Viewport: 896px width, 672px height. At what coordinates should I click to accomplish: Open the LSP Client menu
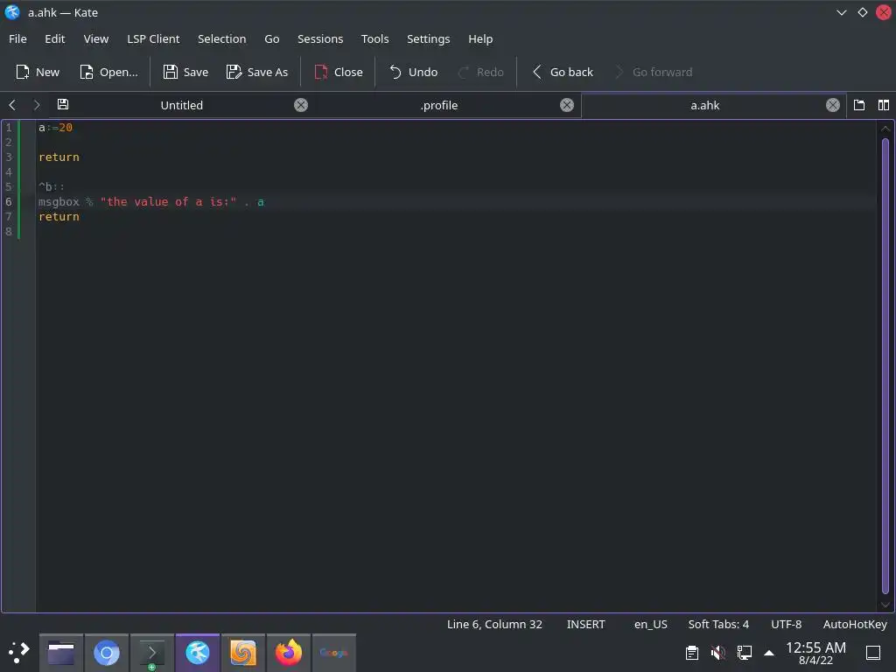tap(153, 38)
